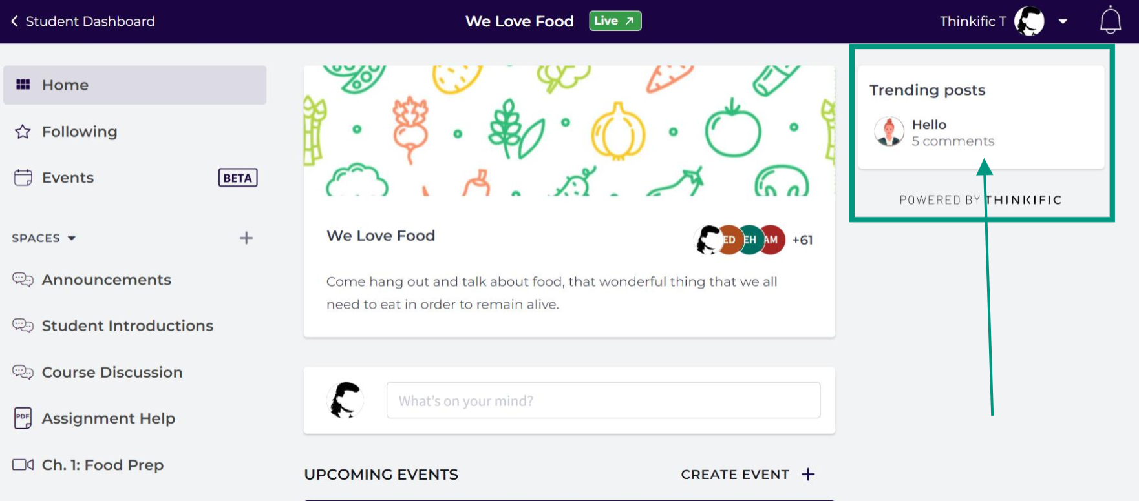
Task: Click the Thinkific T profile avatar
Action: tap(1030, 21)
